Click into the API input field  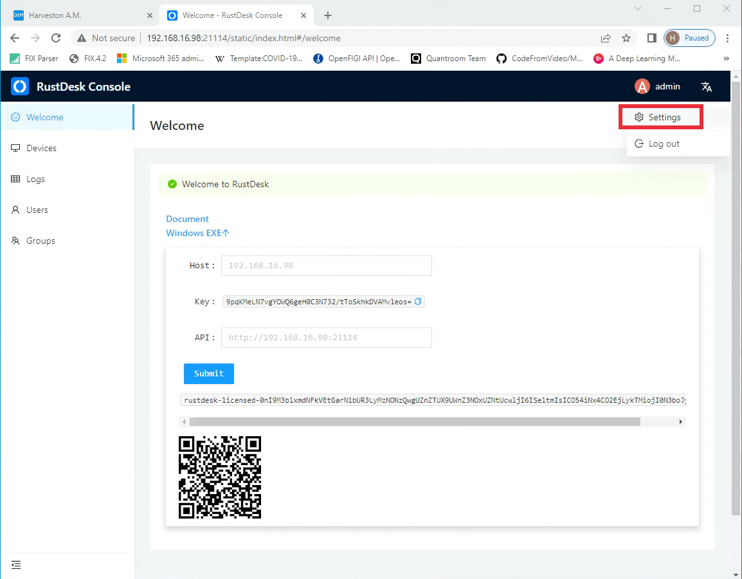[327, 338]
